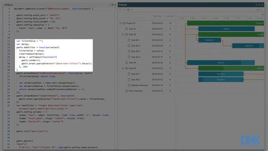Click the code line gantt.init("gantt_here")
The height and width of the screenshot is (151, 268).
point(32,131)
